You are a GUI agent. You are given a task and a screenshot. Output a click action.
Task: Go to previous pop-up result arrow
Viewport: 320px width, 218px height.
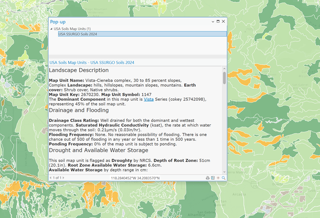[x=50, y=178]
